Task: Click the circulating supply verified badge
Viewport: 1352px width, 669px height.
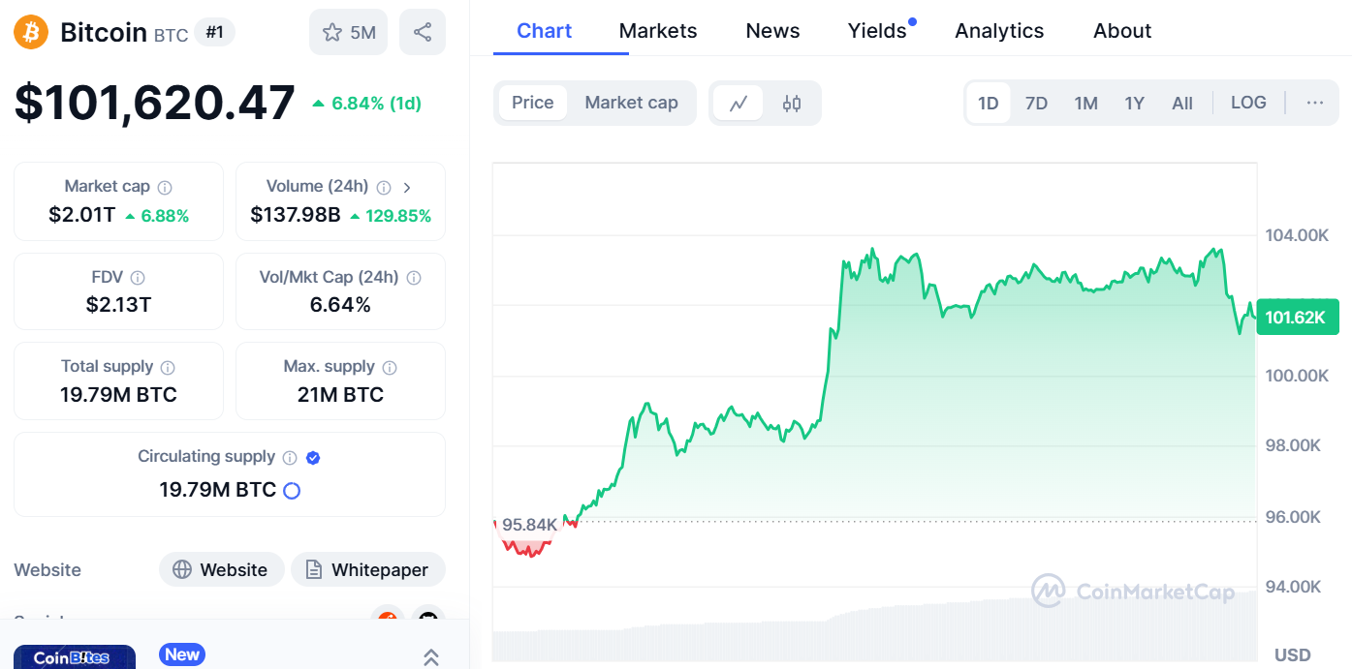Action: click(313, 457)
